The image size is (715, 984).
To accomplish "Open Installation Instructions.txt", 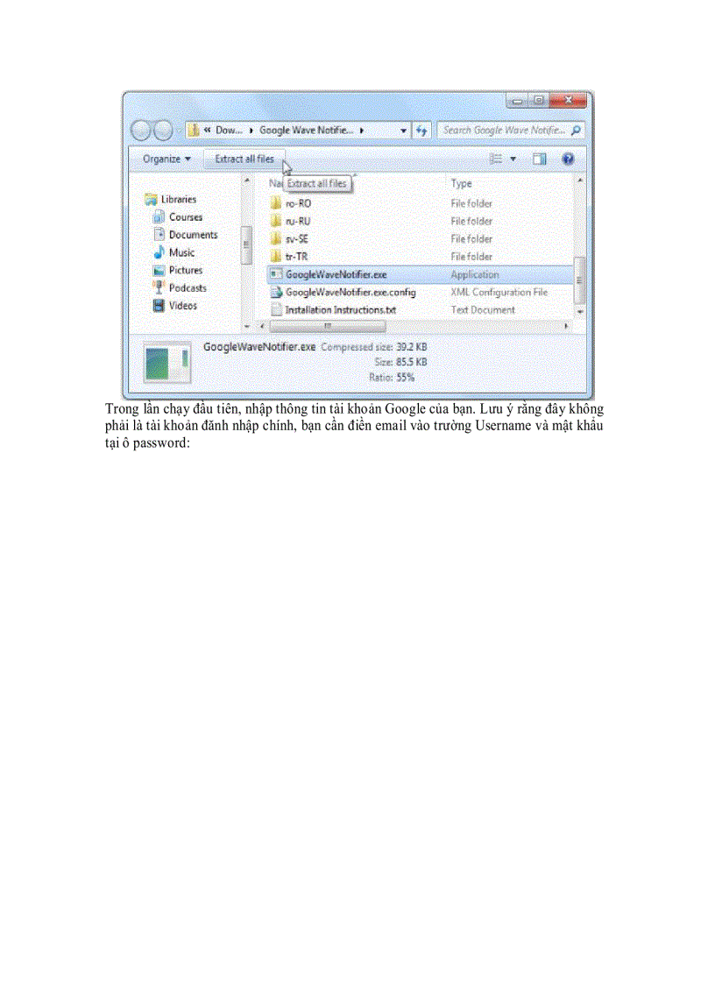I will [341, 309].
